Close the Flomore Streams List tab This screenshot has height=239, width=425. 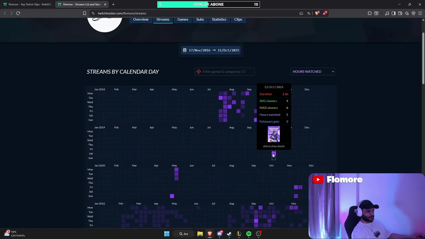pos(105,4)
